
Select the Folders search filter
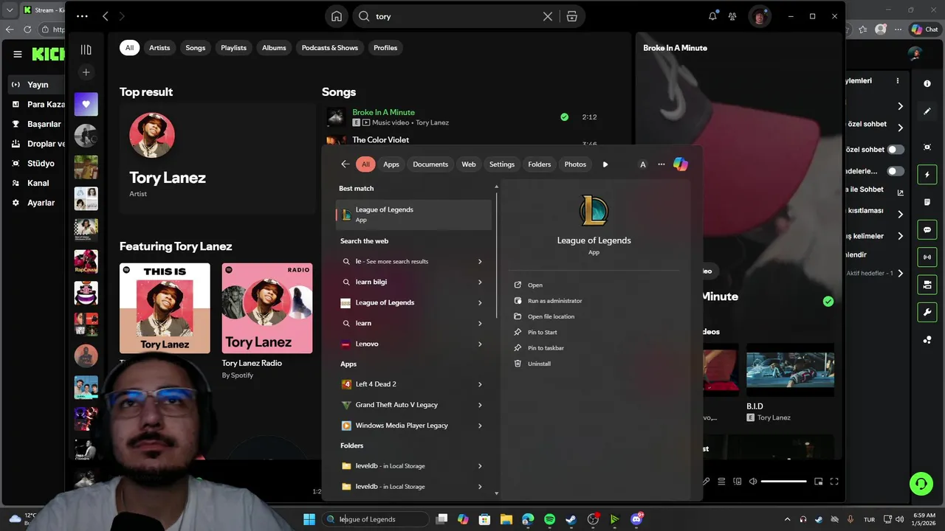tap(540, 164)
